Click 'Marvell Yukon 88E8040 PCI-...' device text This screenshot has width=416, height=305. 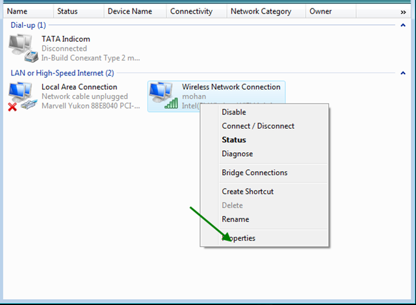pos(91,106)
